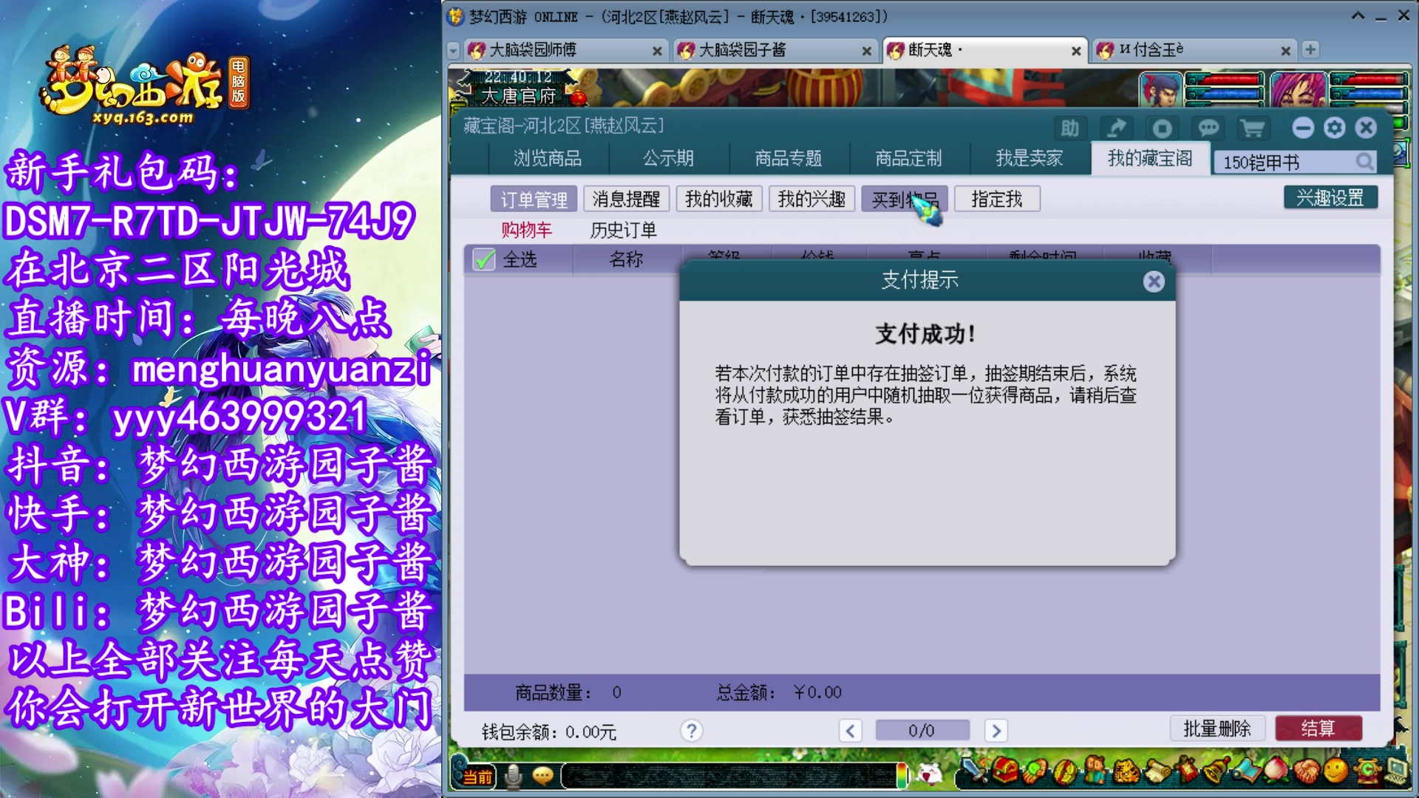Minimize the 藏宝阁 panel with the minus icon
The image size is (1419, 798).
click(x=1303, y=128)
